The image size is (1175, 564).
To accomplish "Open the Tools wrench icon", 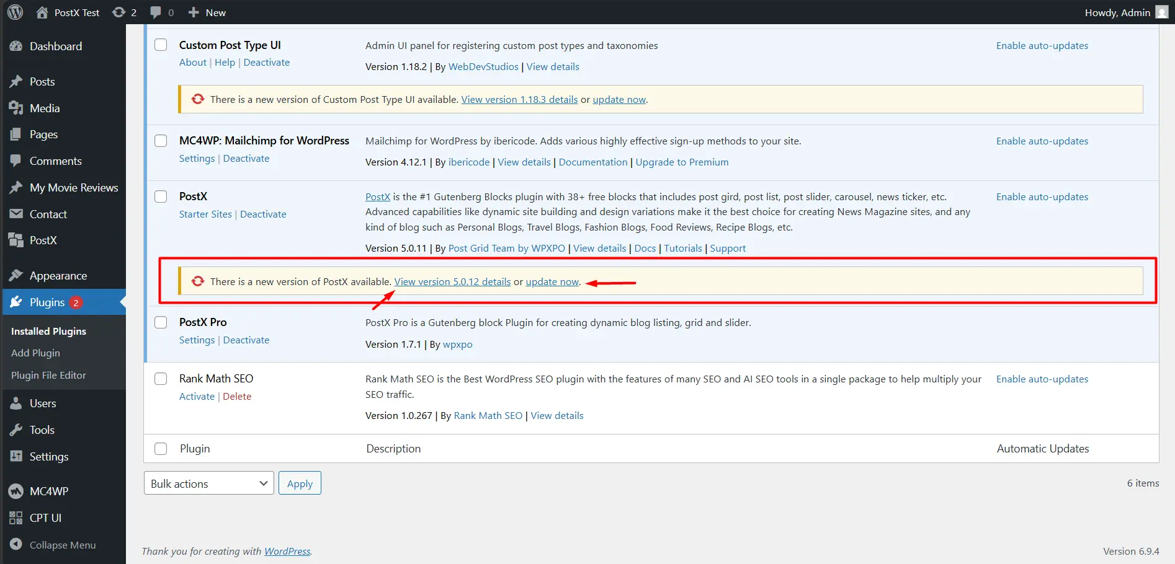I will point(17,430).
